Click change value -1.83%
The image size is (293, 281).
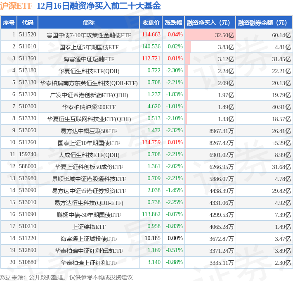(x=174, y=95)
